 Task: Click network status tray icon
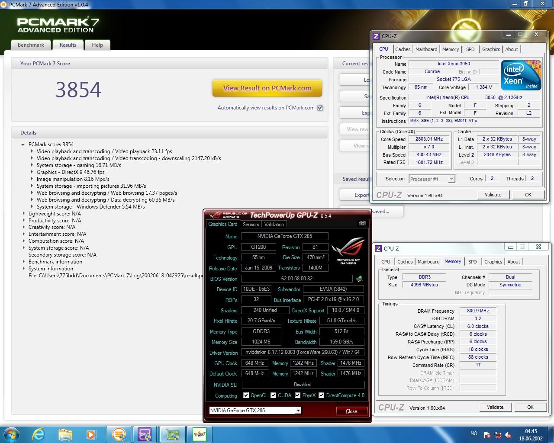(x=498, y=435)
